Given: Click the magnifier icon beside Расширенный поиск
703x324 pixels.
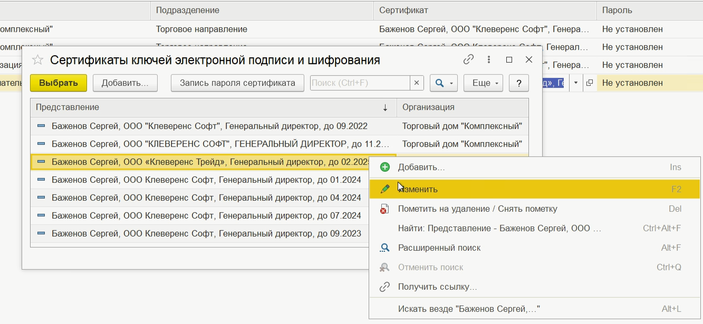Looking at the screenshot, I should 385,248.
